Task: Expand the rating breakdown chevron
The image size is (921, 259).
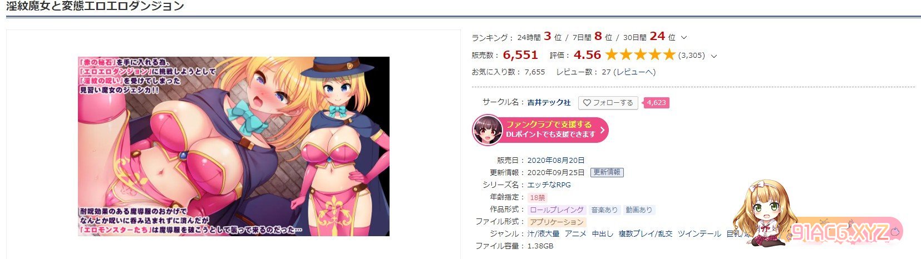Action: tap(714, 56)
